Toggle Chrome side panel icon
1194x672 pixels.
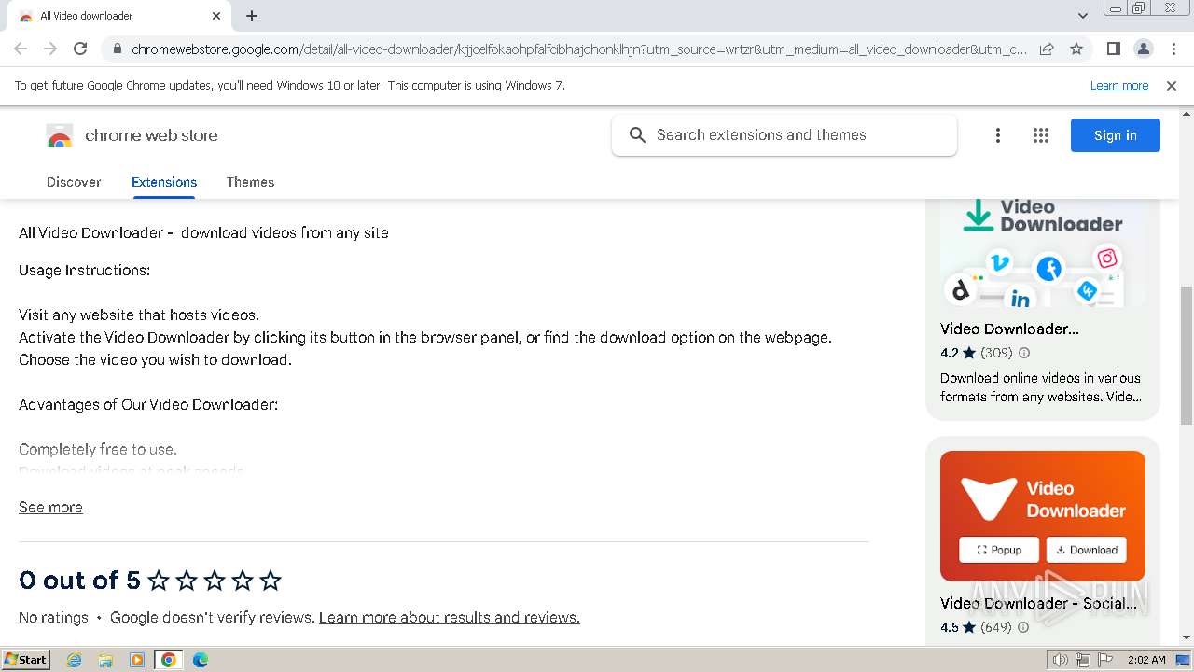tap(1113, 49)
